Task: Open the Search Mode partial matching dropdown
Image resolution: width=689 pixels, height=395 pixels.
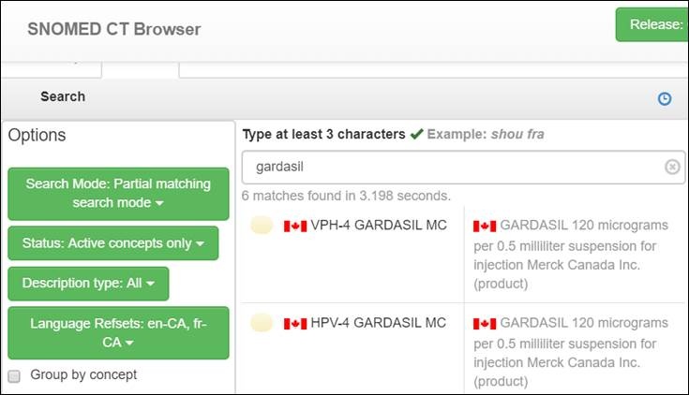Action: pyautogui.click(x=118, y=194)
